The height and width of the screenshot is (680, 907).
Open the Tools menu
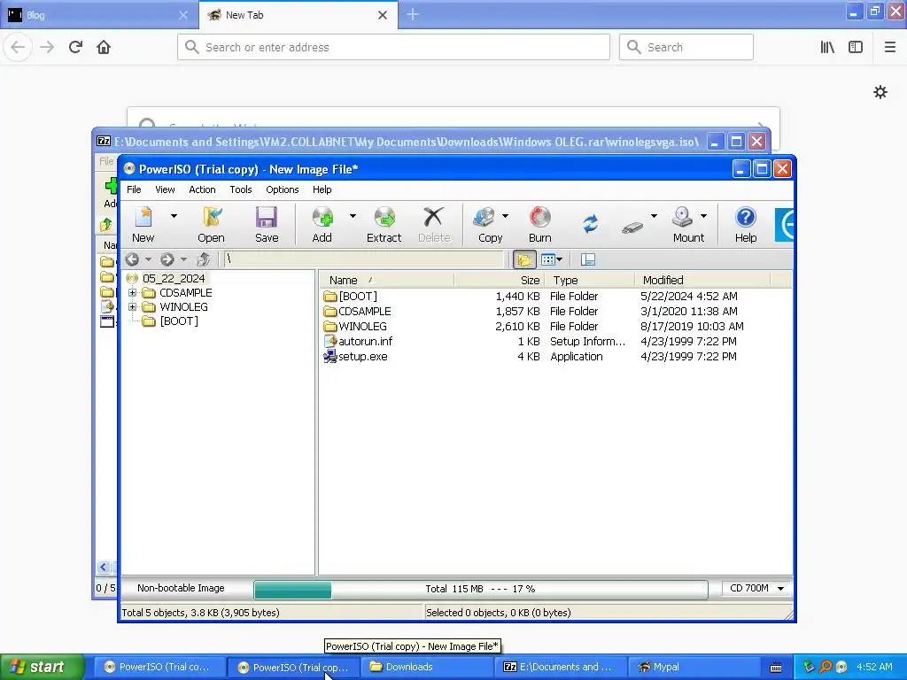click(241, 189)
